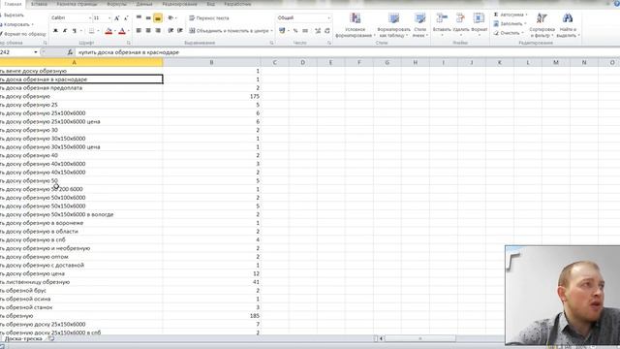Open the Общий number format dropdown

coord(328,17)
